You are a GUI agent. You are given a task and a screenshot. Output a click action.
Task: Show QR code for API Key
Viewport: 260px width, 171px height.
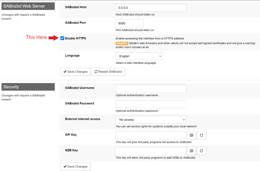[192, 135]
